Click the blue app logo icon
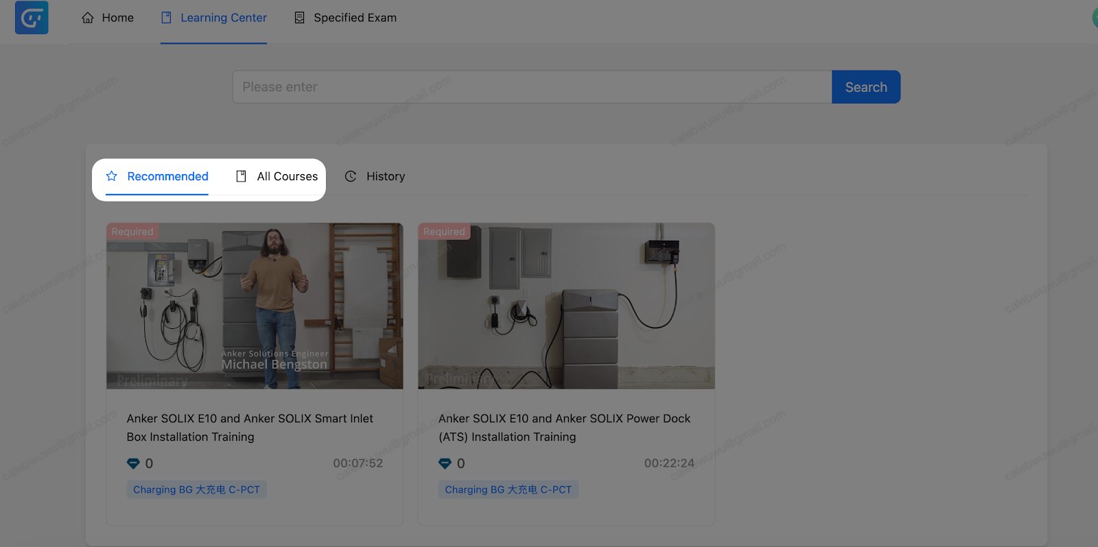 point(32,18)
